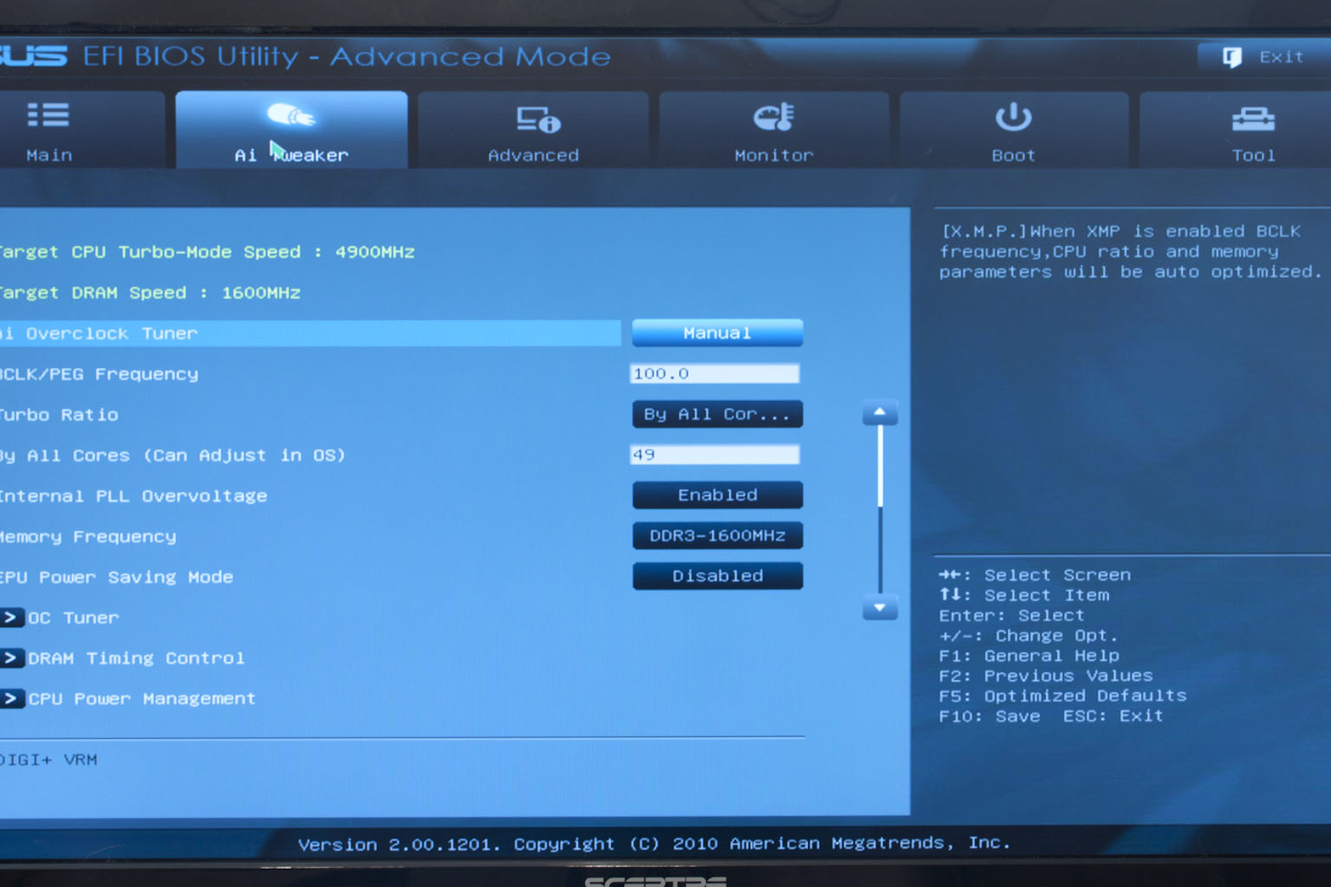Open the Advanced tab
Image resolution: width=1331 pixels, height=887 pixels.
(533, 130)
